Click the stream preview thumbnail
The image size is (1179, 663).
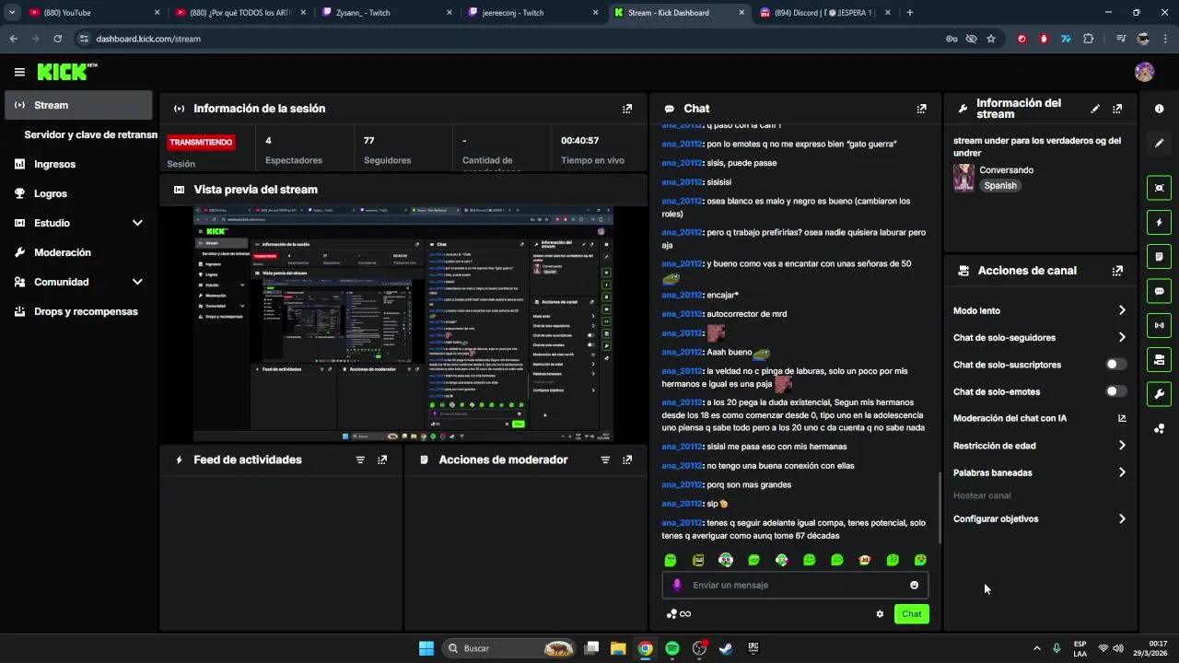pyautogui.click(x=403, y=324)
